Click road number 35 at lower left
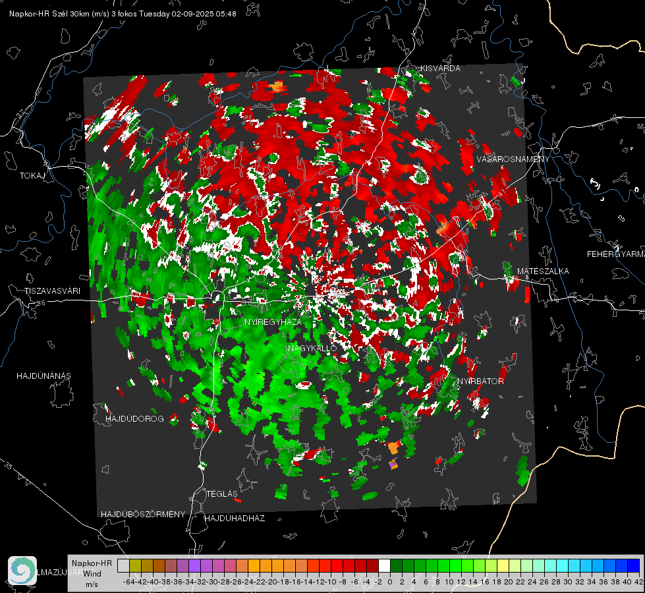Image resolution: width=645 pixels, height=593 pixels. click(8, 466)
